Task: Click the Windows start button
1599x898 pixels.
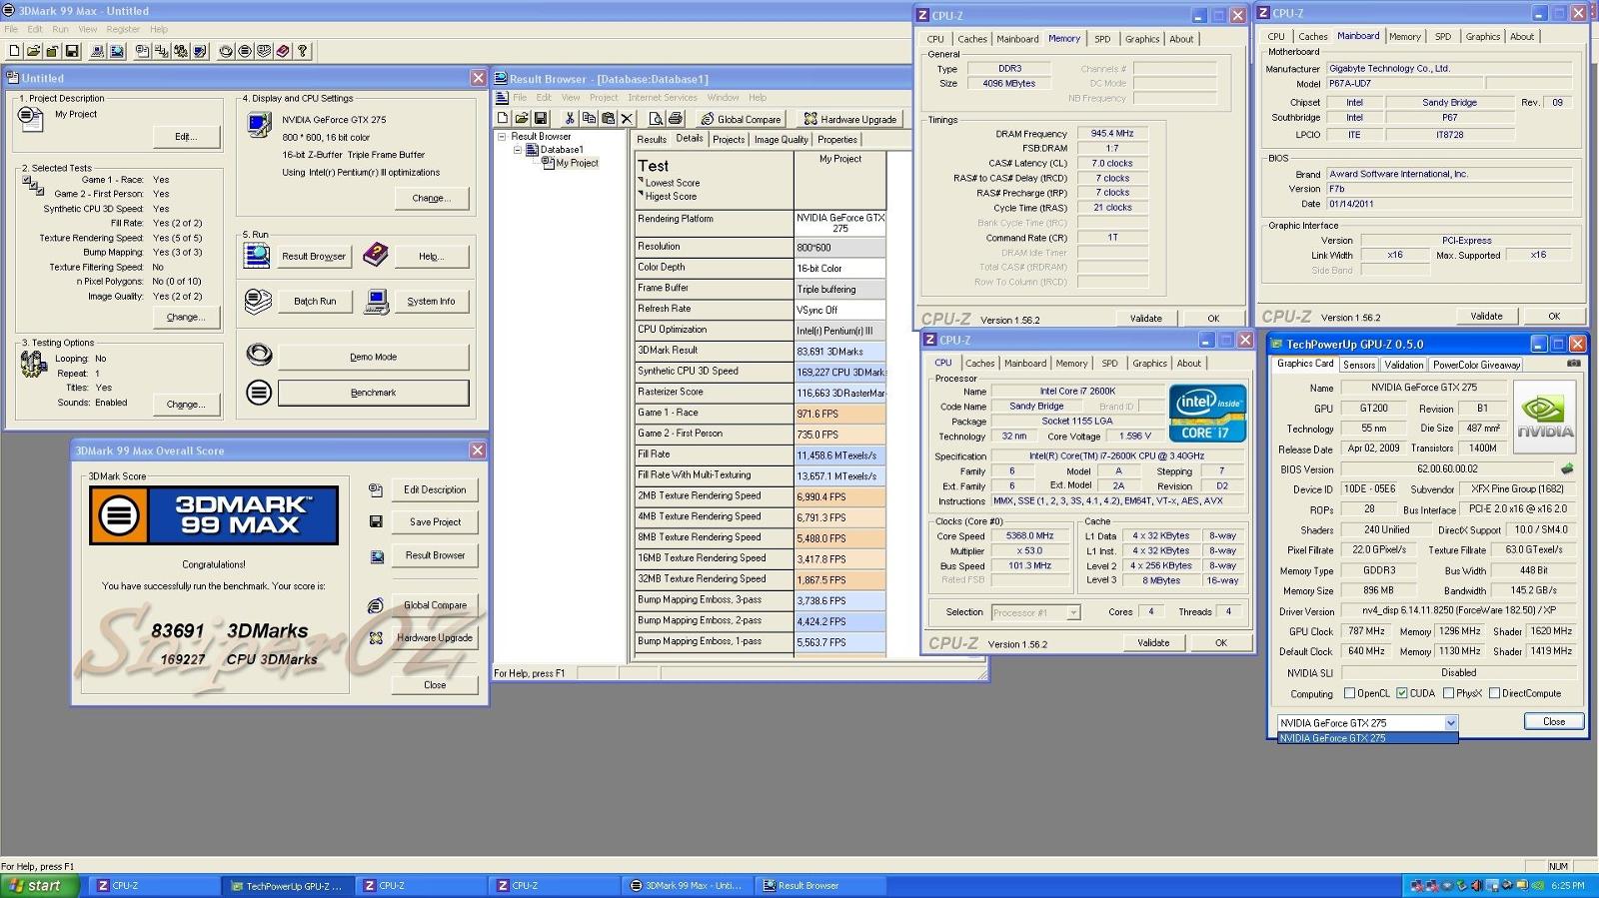Action: coord(38,885)
